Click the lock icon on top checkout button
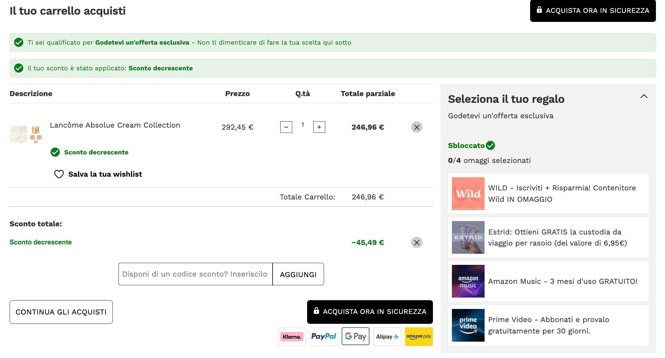The height and width of the screenshot is (358, 665). pyautogui.click(x=539, y=10)
